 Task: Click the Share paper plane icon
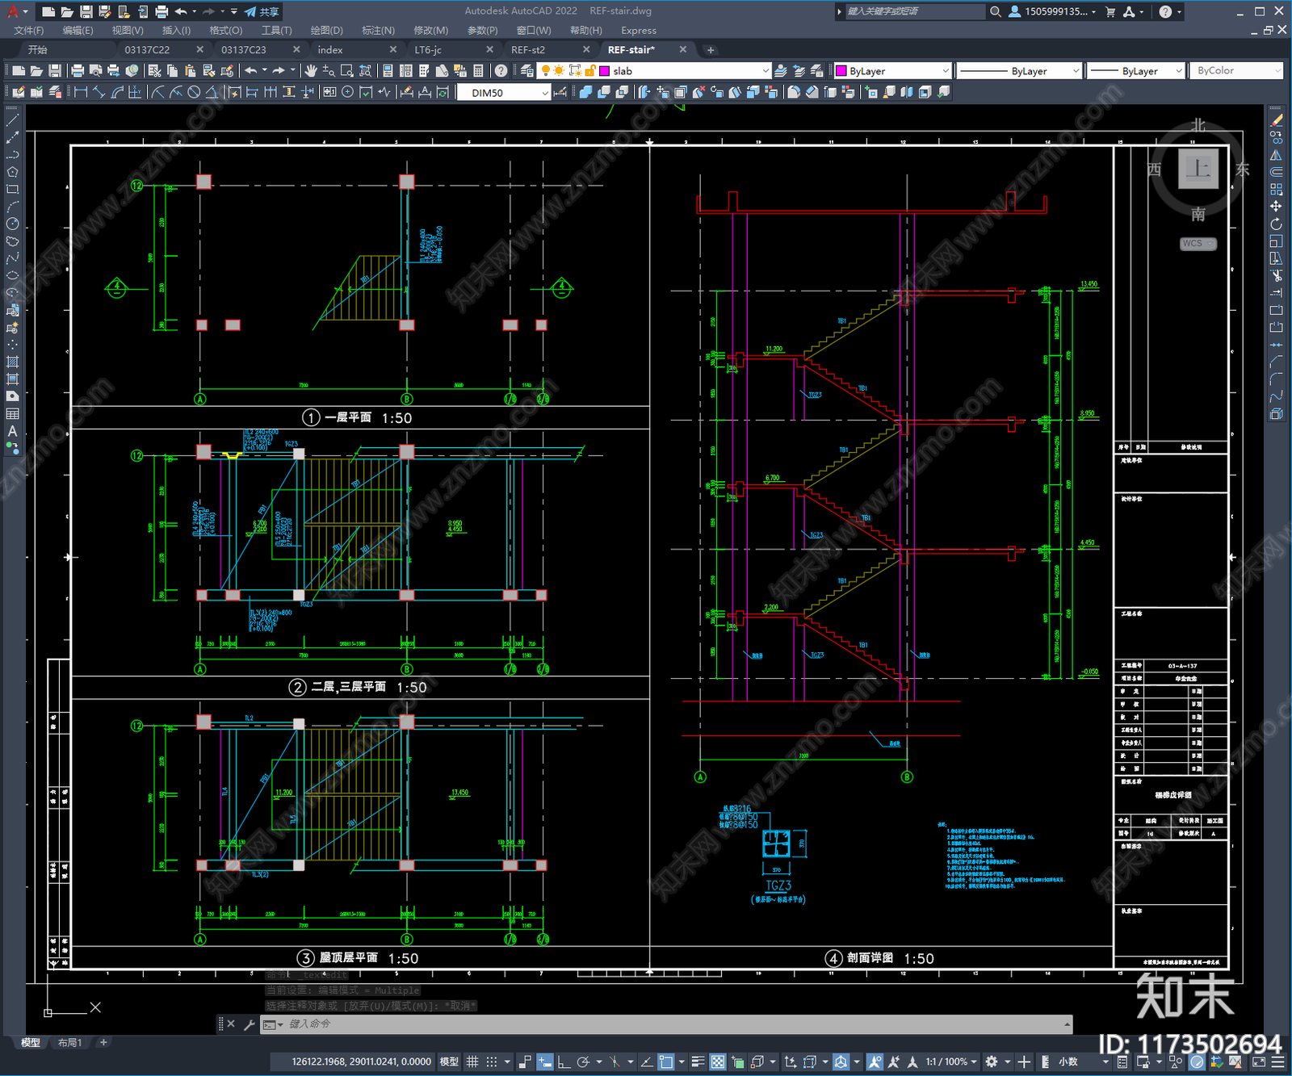coord(262,11)
